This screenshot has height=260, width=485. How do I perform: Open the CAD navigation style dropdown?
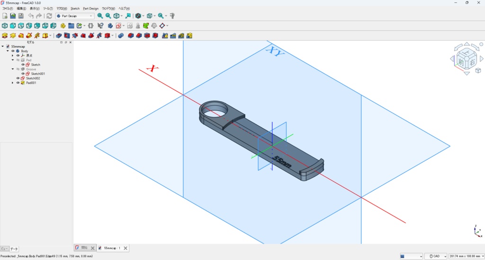pos(436,256)
